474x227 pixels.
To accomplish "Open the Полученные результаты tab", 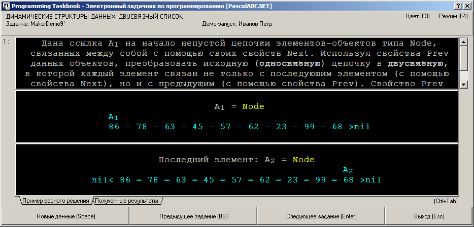I will click(128, 201).
